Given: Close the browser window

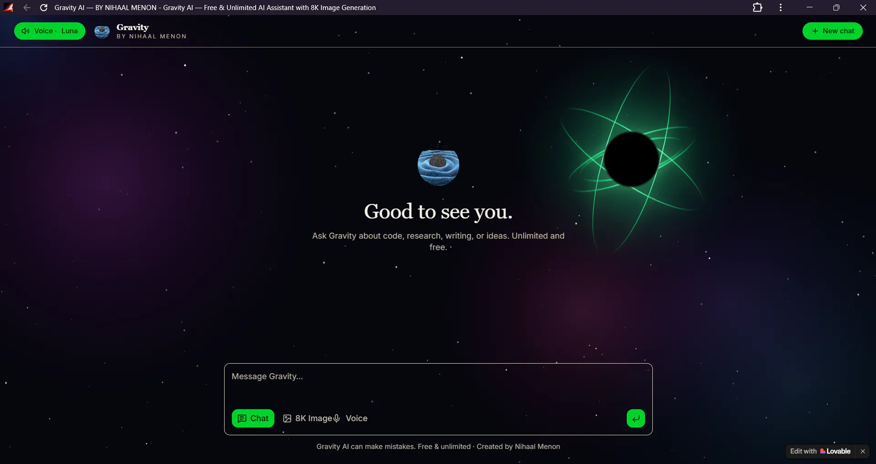Looking at the screenshot, I should tap(863, 8).
